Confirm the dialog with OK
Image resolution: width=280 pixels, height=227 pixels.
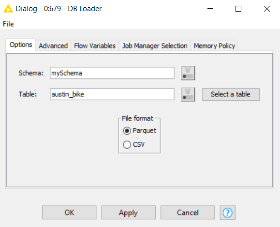(69, 212)
